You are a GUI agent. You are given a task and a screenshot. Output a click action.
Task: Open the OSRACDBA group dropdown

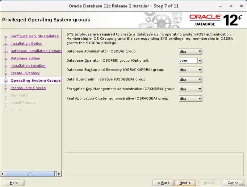[190, 99]
